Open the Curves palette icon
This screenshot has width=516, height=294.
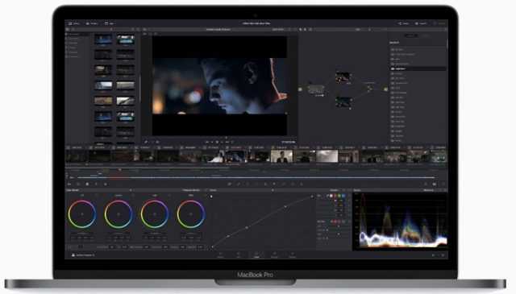coord(230,184)
